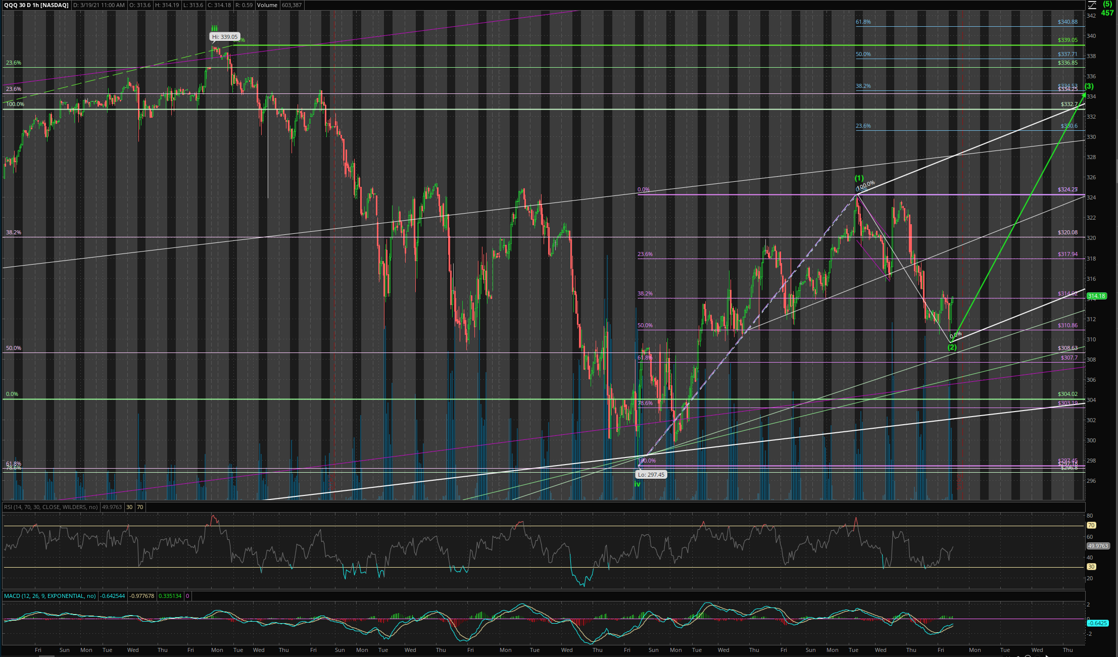
Task: Select the 314.18 current price bubble
Action: coord(1096,296)
